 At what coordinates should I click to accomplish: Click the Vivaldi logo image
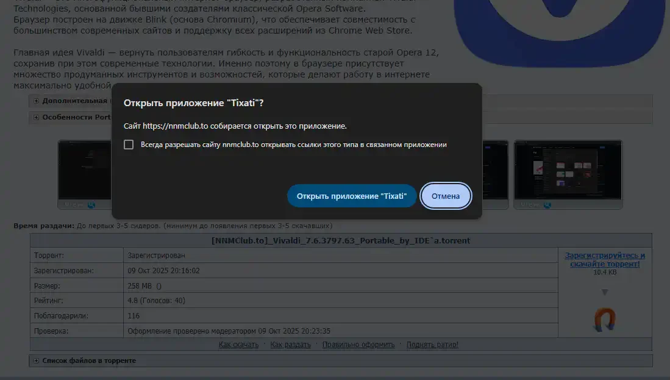point(561,34)
